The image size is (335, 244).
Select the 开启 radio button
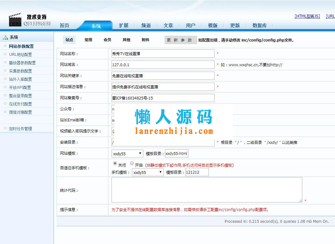[x=132, y=164]
